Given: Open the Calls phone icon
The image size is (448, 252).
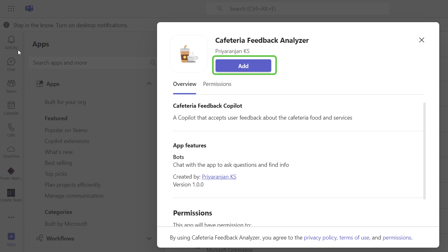Looking at the screenshot, I should pyautogui.click(x=11, y=127).
